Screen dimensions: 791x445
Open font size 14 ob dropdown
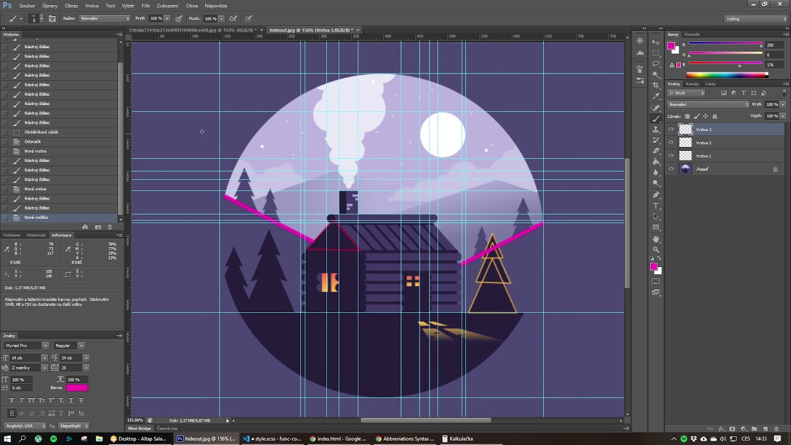click(x=44, y=358)
